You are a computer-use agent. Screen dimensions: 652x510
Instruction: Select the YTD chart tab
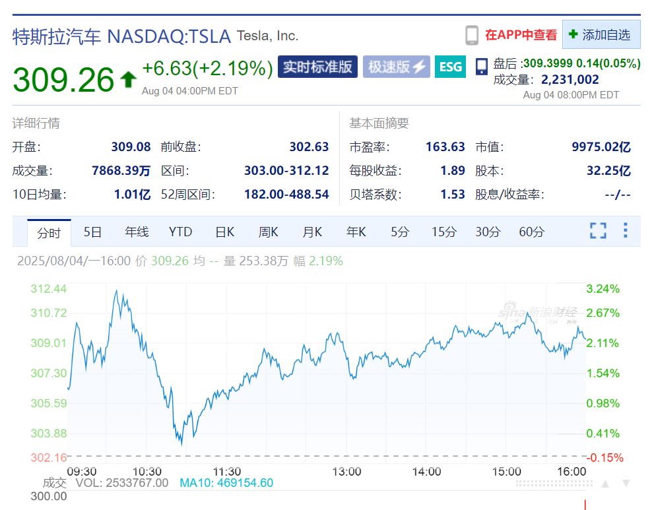(180, 232)
